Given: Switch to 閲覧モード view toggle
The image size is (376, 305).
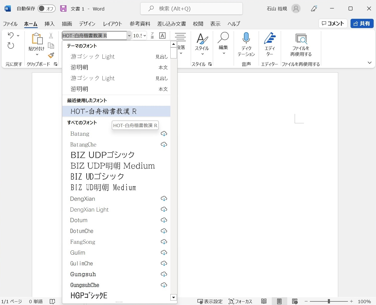Looking at the screenshot, I should (264, 301).
